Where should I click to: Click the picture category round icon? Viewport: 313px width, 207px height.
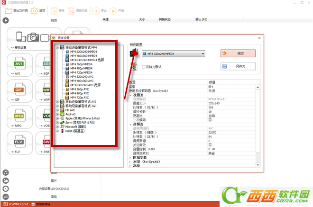6,180
